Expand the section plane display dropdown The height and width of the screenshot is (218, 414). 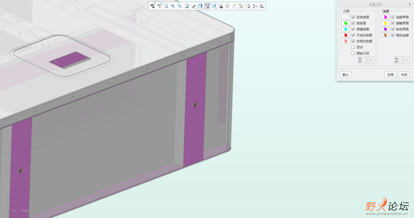[234, 6]
